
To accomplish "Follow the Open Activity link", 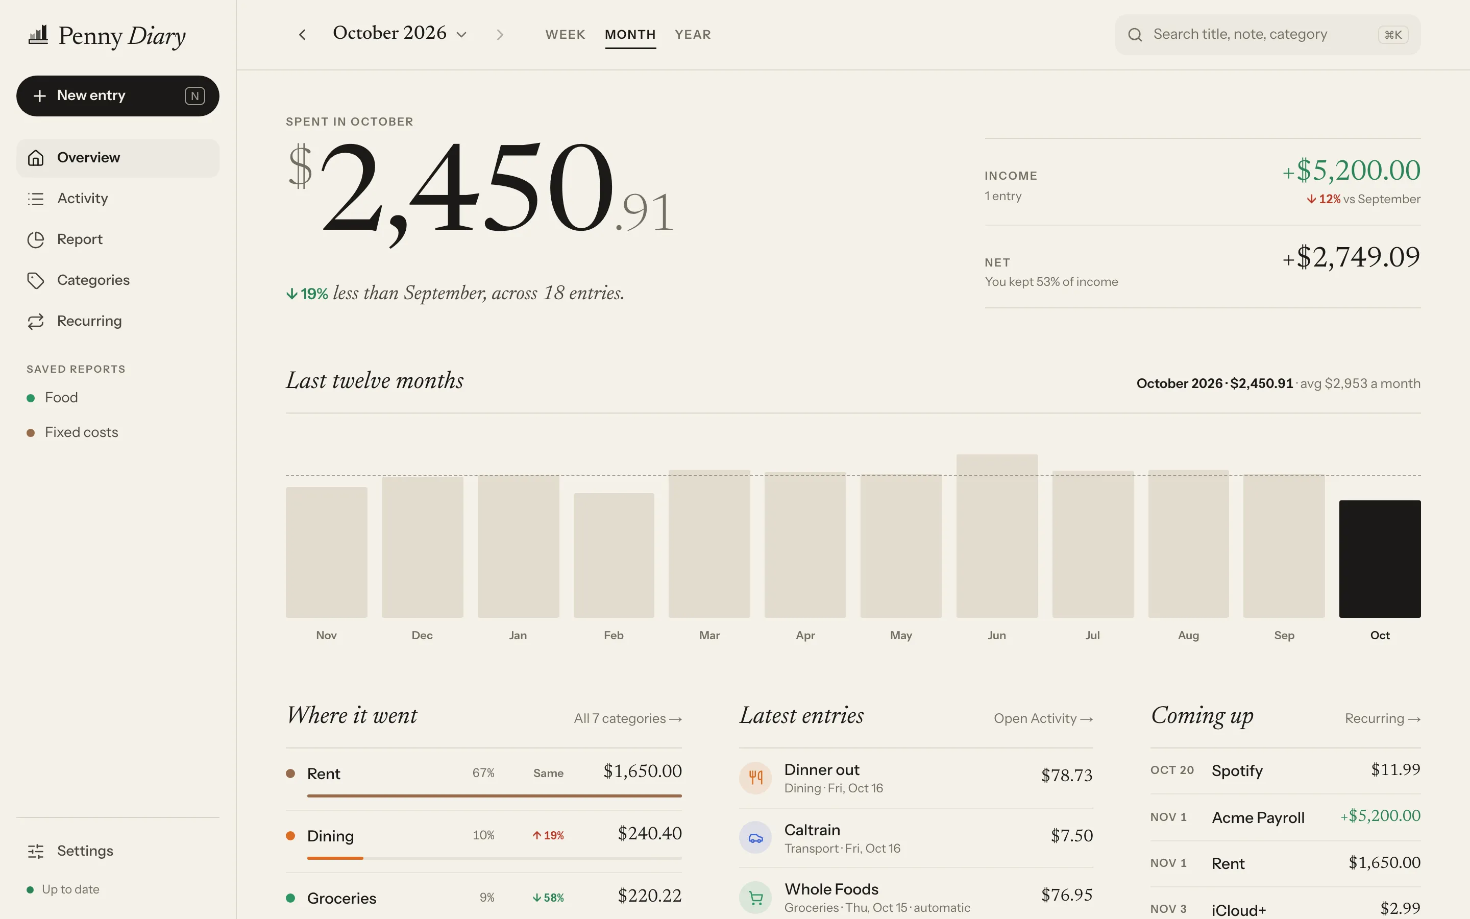I will point(1043,718).
